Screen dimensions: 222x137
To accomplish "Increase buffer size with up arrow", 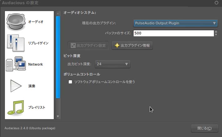I will tap(216, 32).
